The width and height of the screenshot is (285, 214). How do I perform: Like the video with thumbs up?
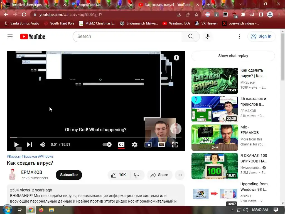pos(119,175)
